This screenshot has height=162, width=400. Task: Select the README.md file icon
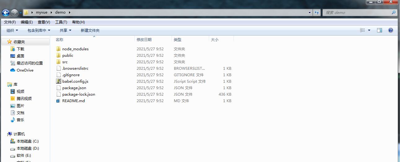click(59, 101)
